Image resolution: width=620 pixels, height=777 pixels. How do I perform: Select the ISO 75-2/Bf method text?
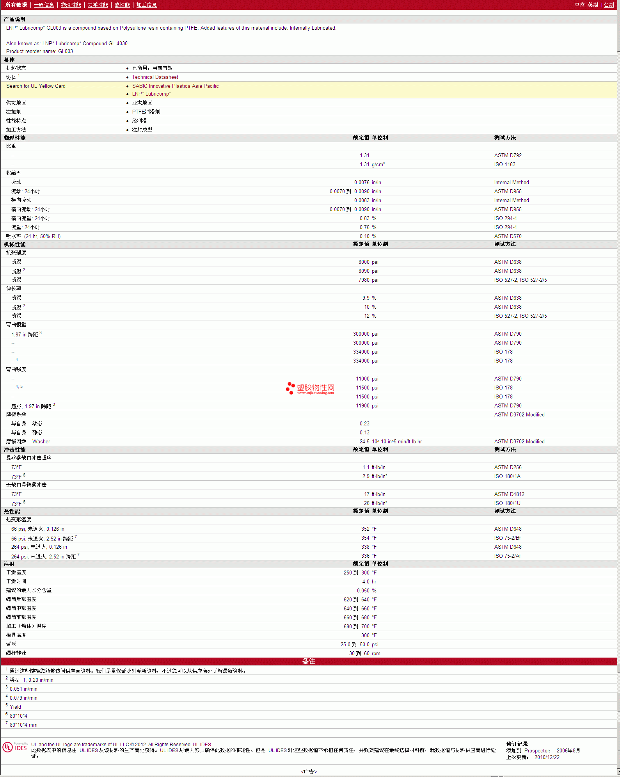pyautogui.click(x=507, y=538)
